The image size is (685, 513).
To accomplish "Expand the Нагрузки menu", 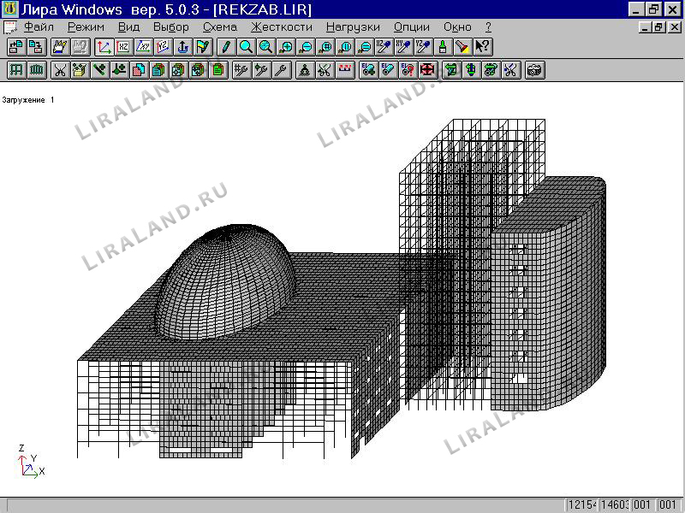I will 353,27.
